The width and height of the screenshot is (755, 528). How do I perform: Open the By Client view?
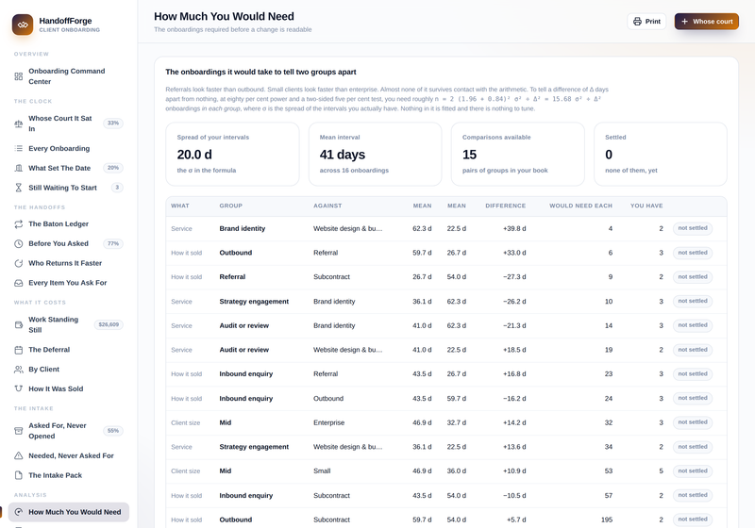(x=68, y=370)
